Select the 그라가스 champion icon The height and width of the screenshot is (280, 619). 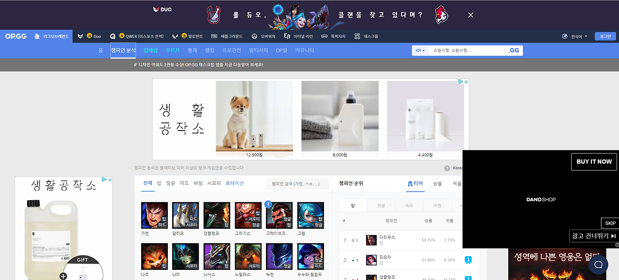(x=248, y=215)
